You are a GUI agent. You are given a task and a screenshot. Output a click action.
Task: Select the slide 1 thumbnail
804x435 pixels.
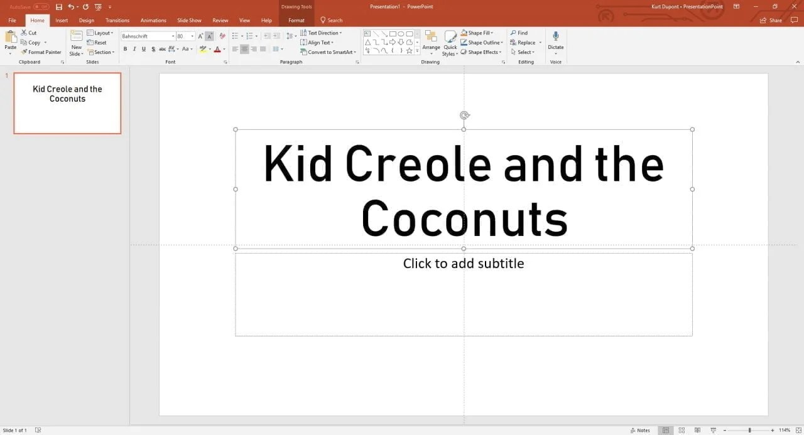point(67,103)
